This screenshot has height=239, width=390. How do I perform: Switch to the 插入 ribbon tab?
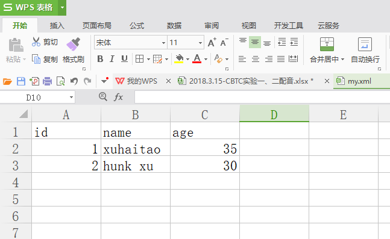pyautogui.click(x=57, y=26)
